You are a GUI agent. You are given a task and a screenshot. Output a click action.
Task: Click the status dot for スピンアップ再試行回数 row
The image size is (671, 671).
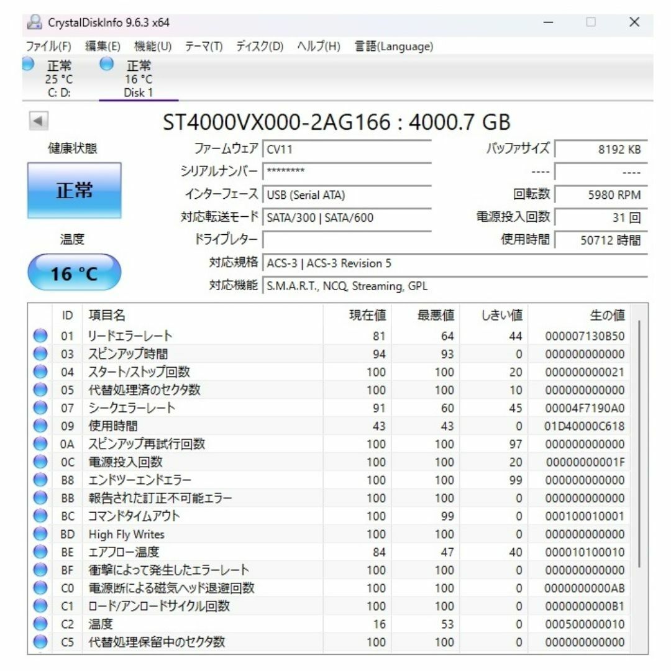pyautogui.click(x=40, y=444)
